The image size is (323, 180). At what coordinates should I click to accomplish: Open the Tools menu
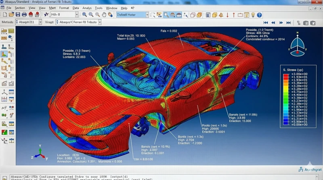coord(99,8)
